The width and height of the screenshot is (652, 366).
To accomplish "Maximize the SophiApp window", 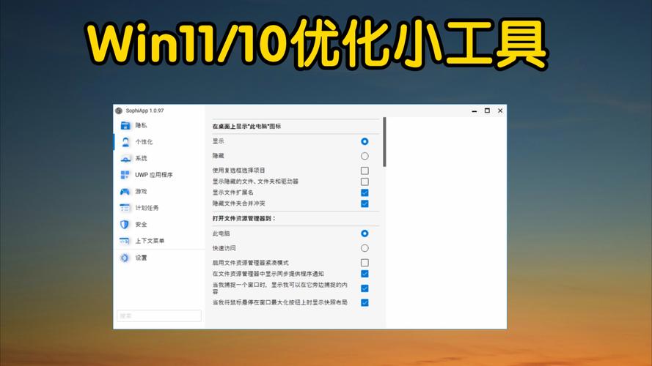I will [x=487, y=111].
